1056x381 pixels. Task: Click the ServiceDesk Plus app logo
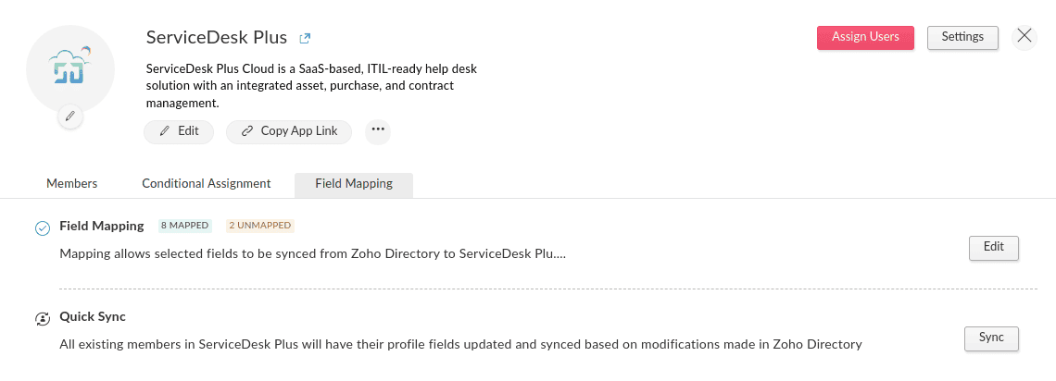70,68
